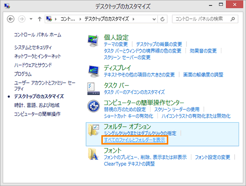Refresh the Control Panel view
The height and width of the screenshot is (186, 246).
tap(162, 19)
